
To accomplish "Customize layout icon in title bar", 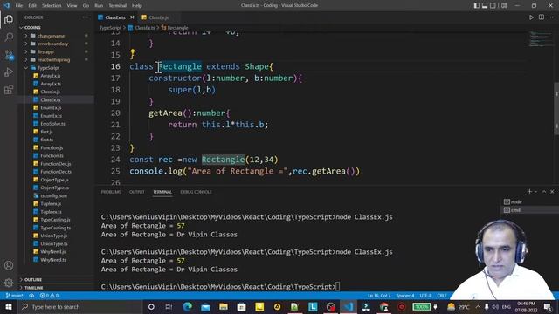I will point(504,6).
